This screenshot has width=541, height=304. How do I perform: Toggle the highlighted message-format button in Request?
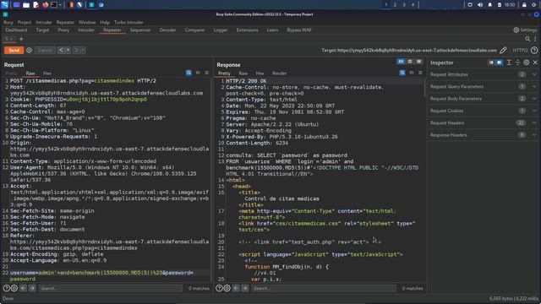189,73
